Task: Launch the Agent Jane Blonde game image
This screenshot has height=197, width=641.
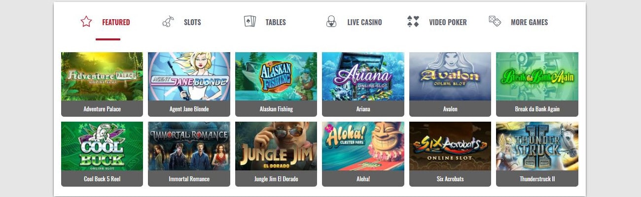Action: [189, 76]
